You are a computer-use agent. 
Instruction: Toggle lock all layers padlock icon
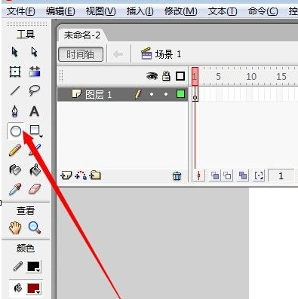[x=166, y=76]
